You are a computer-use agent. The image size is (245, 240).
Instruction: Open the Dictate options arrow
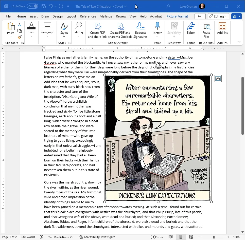[157, 37]
